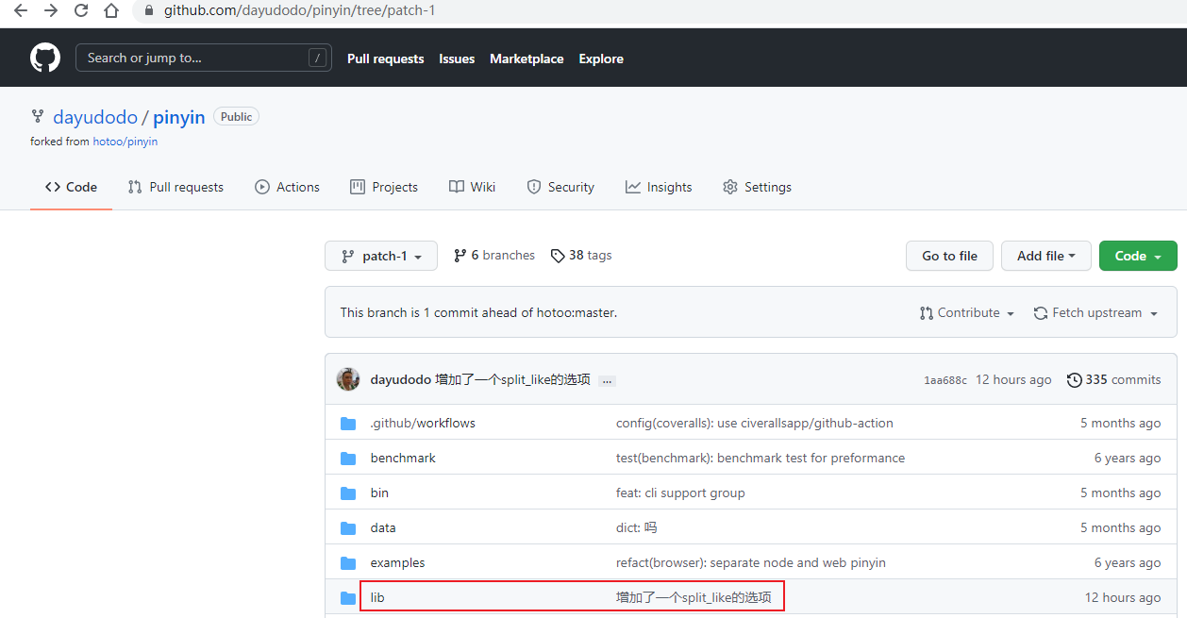Click the 6 branches link
The height and width of the screenshot is (618, 1187).
click(494, 256)
